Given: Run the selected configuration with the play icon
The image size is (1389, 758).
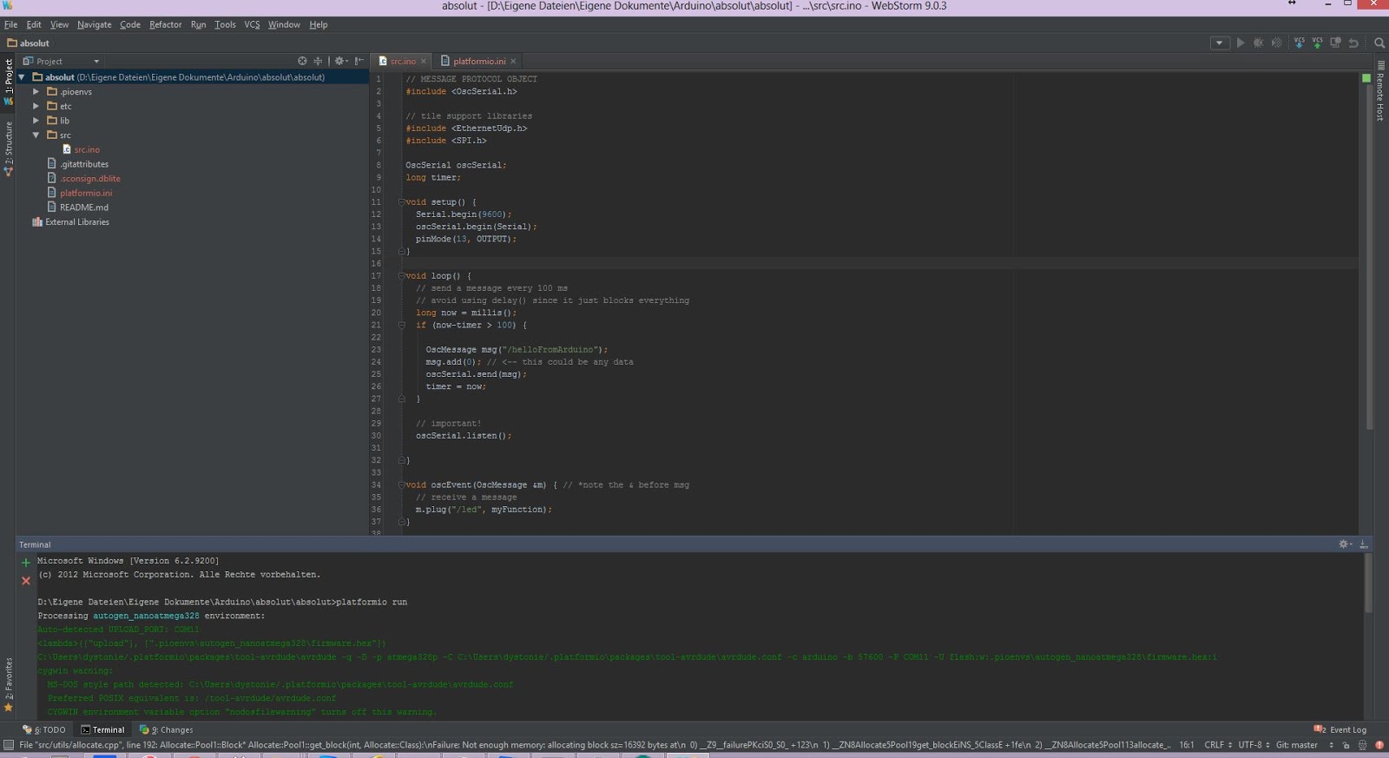Looking at the screenshot, I should click(1240, 43).
